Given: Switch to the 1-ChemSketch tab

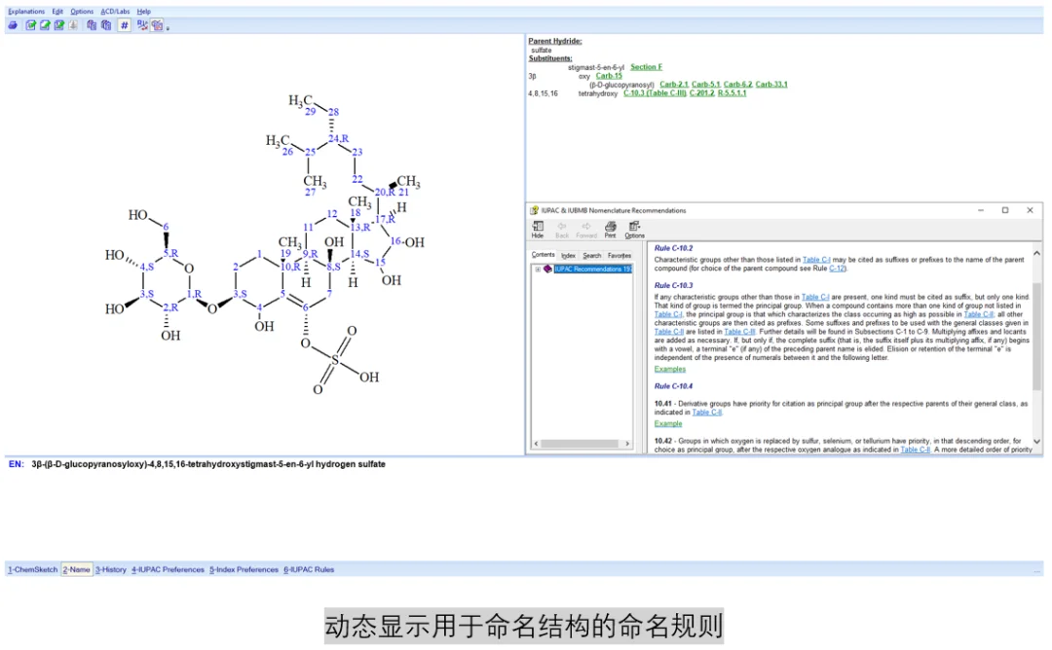Looking at the screenshot, I should 33,569.
